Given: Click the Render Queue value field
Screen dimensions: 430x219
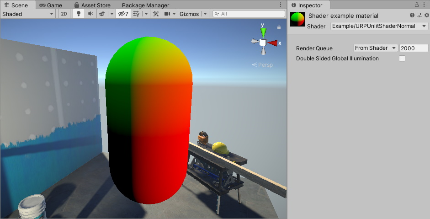Looking at the screenshot, I should tap(414, 48).
